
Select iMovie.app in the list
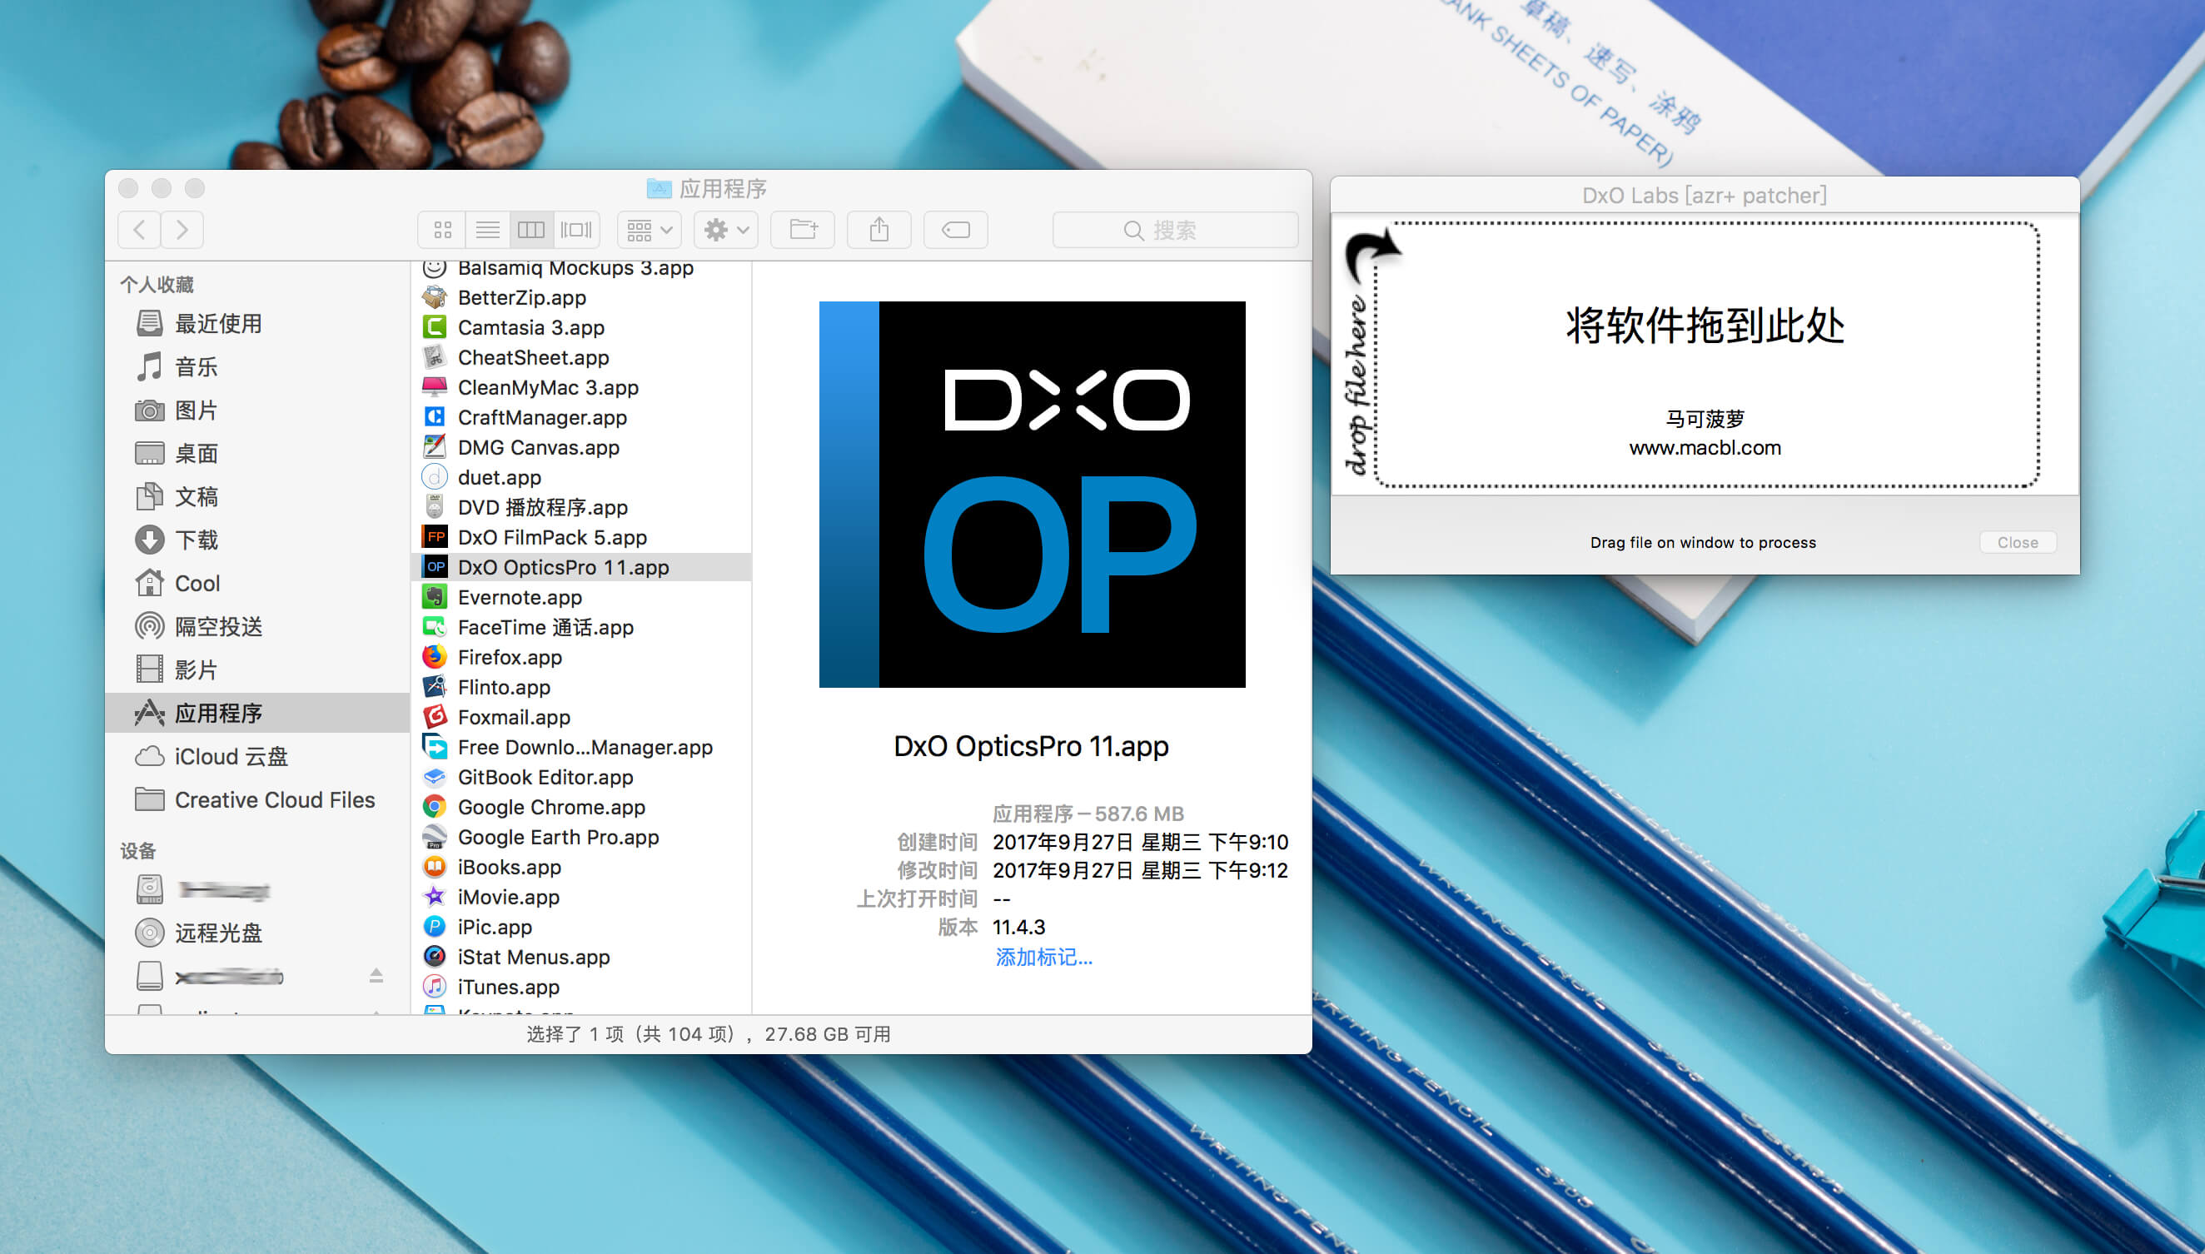click(x=582, y=898)
